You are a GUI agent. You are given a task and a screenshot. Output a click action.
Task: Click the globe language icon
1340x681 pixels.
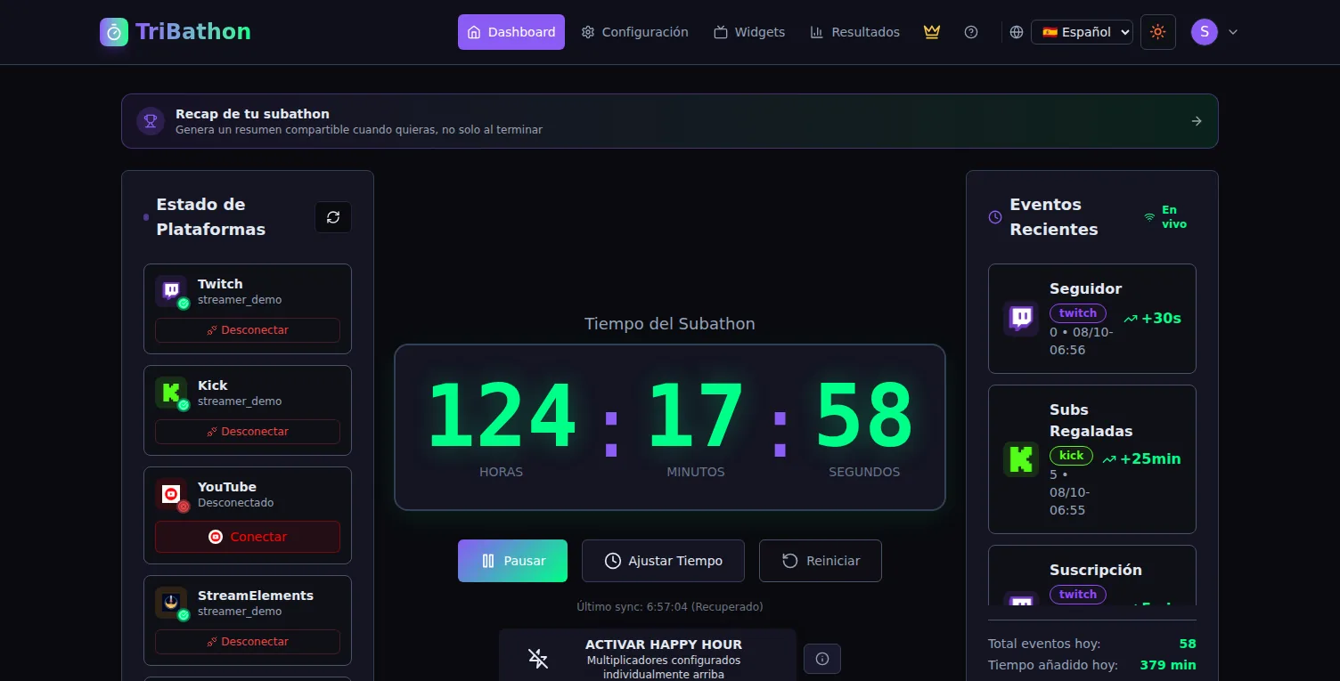pyautogui.click(x=1017, y=32)
